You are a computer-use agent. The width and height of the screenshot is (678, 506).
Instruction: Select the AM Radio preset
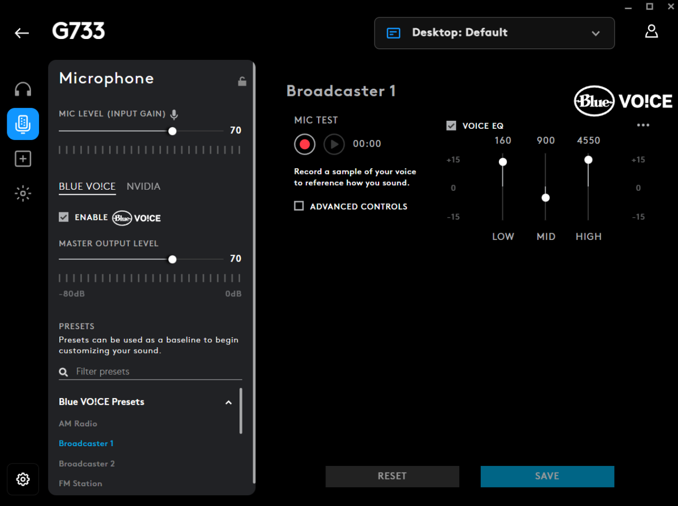(78, 424)
